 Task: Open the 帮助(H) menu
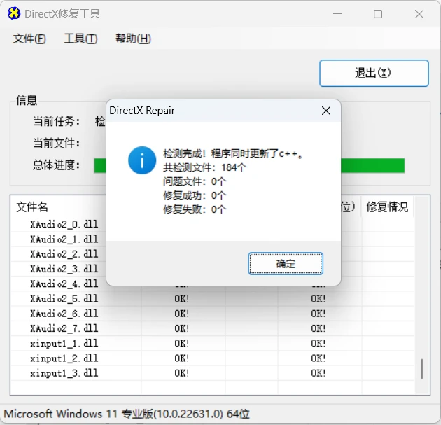[133, 39]
